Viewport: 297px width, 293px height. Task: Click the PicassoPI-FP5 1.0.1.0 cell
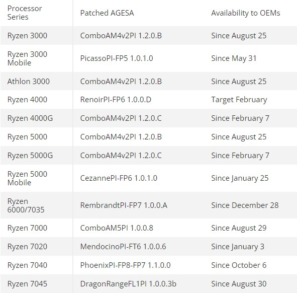pyautogui.click(x=117, y=58)
